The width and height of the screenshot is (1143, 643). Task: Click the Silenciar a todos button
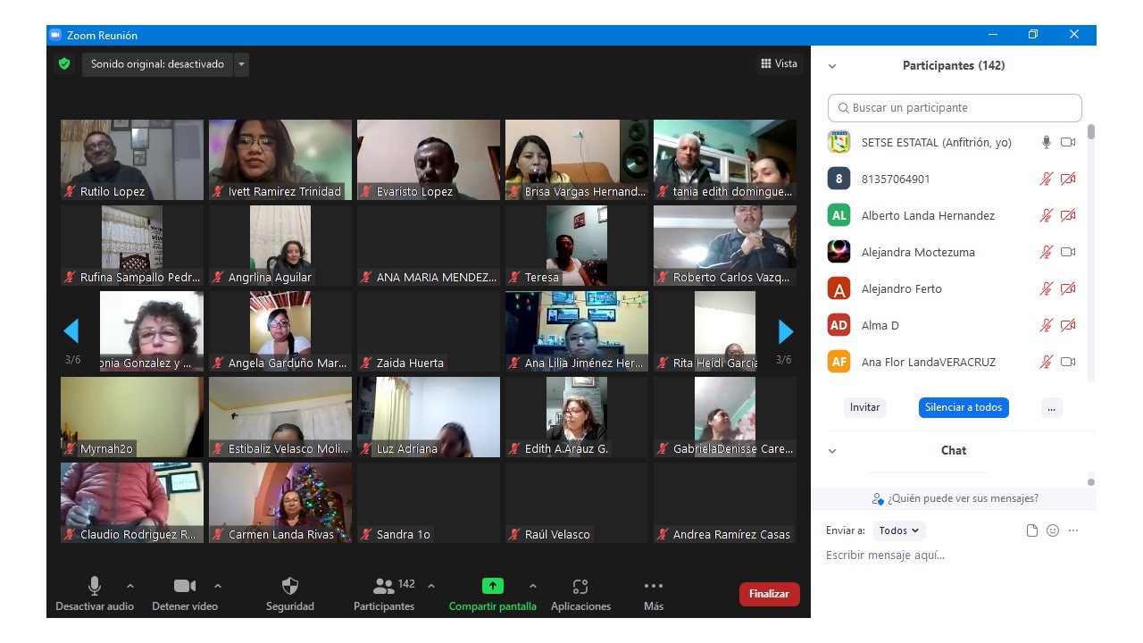(964, 407)
